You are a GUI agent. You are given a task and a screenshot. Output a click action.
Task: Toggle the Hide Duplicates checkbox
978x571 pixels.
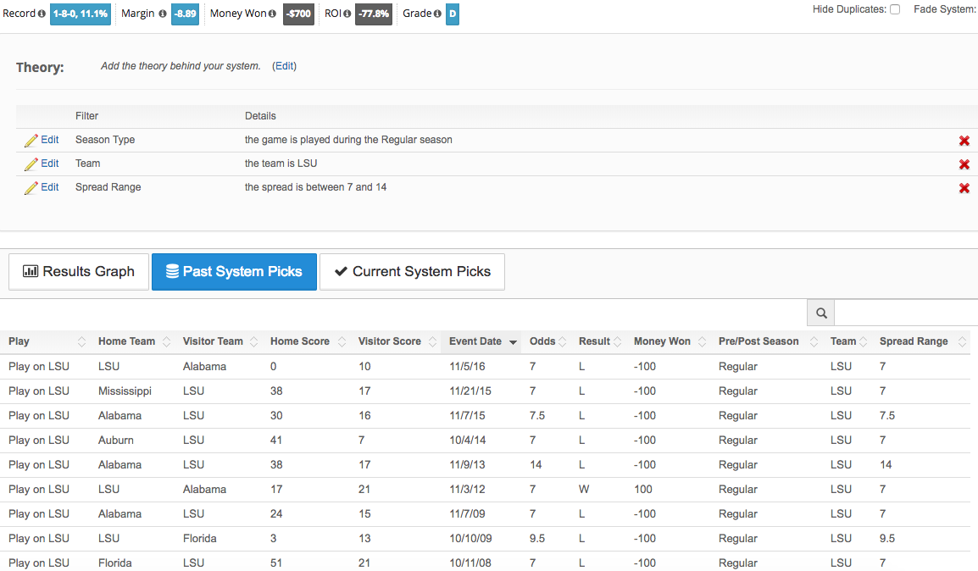895,9
